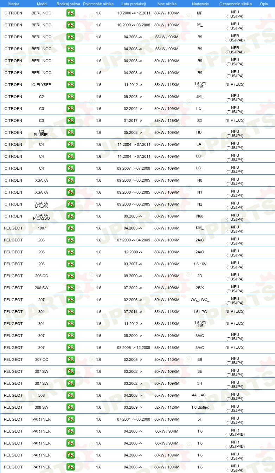Click the fuel icon in the XSARA BREAK row
This screenshot has height=473, width=275.
tap(70, 204)
